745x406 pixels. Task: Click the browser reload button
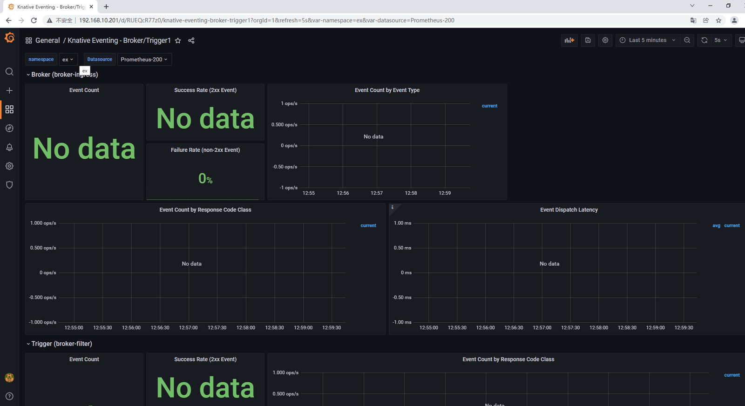click(34, 20)
